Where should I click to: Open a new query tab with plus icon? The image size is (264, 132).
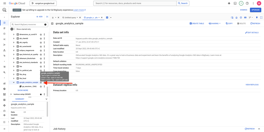(107, 17)
